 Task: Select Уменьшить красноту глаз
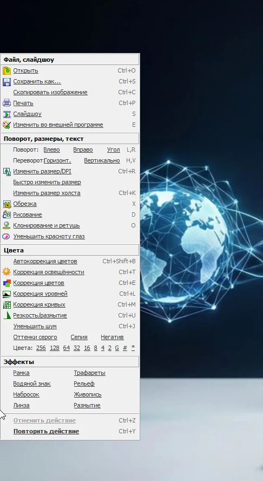[x=49, y=237]
